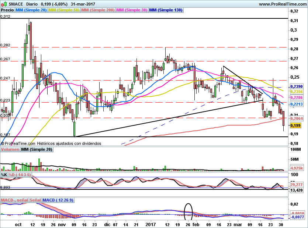308x228 pixels.
Task: Click the red 0,2064 price tag
Action: coord(297,118)
